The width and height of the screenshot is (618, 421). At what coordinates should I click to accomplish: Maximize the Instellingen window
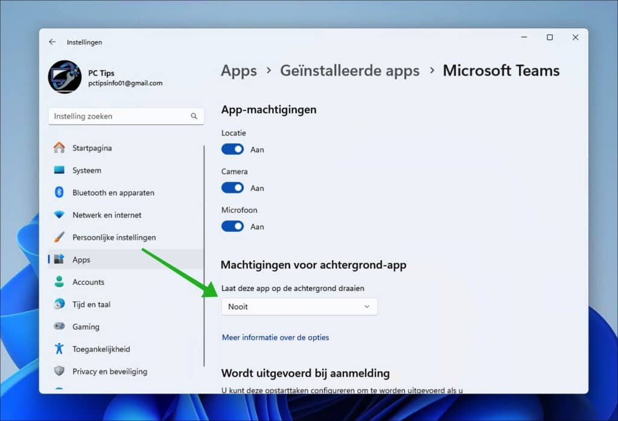[x=550, y=37]
